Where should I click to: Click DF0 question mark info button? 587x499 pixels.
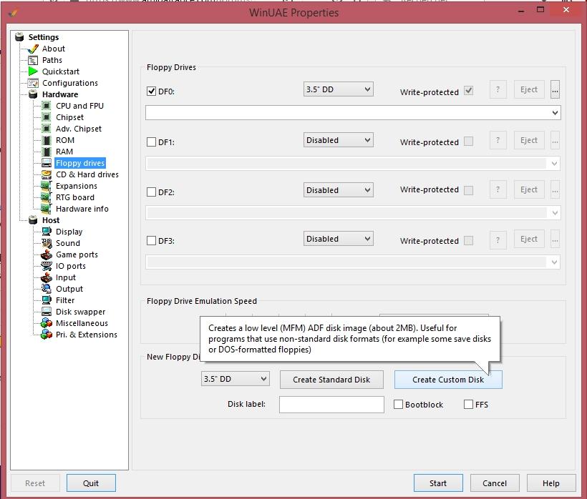click(498, 89)
